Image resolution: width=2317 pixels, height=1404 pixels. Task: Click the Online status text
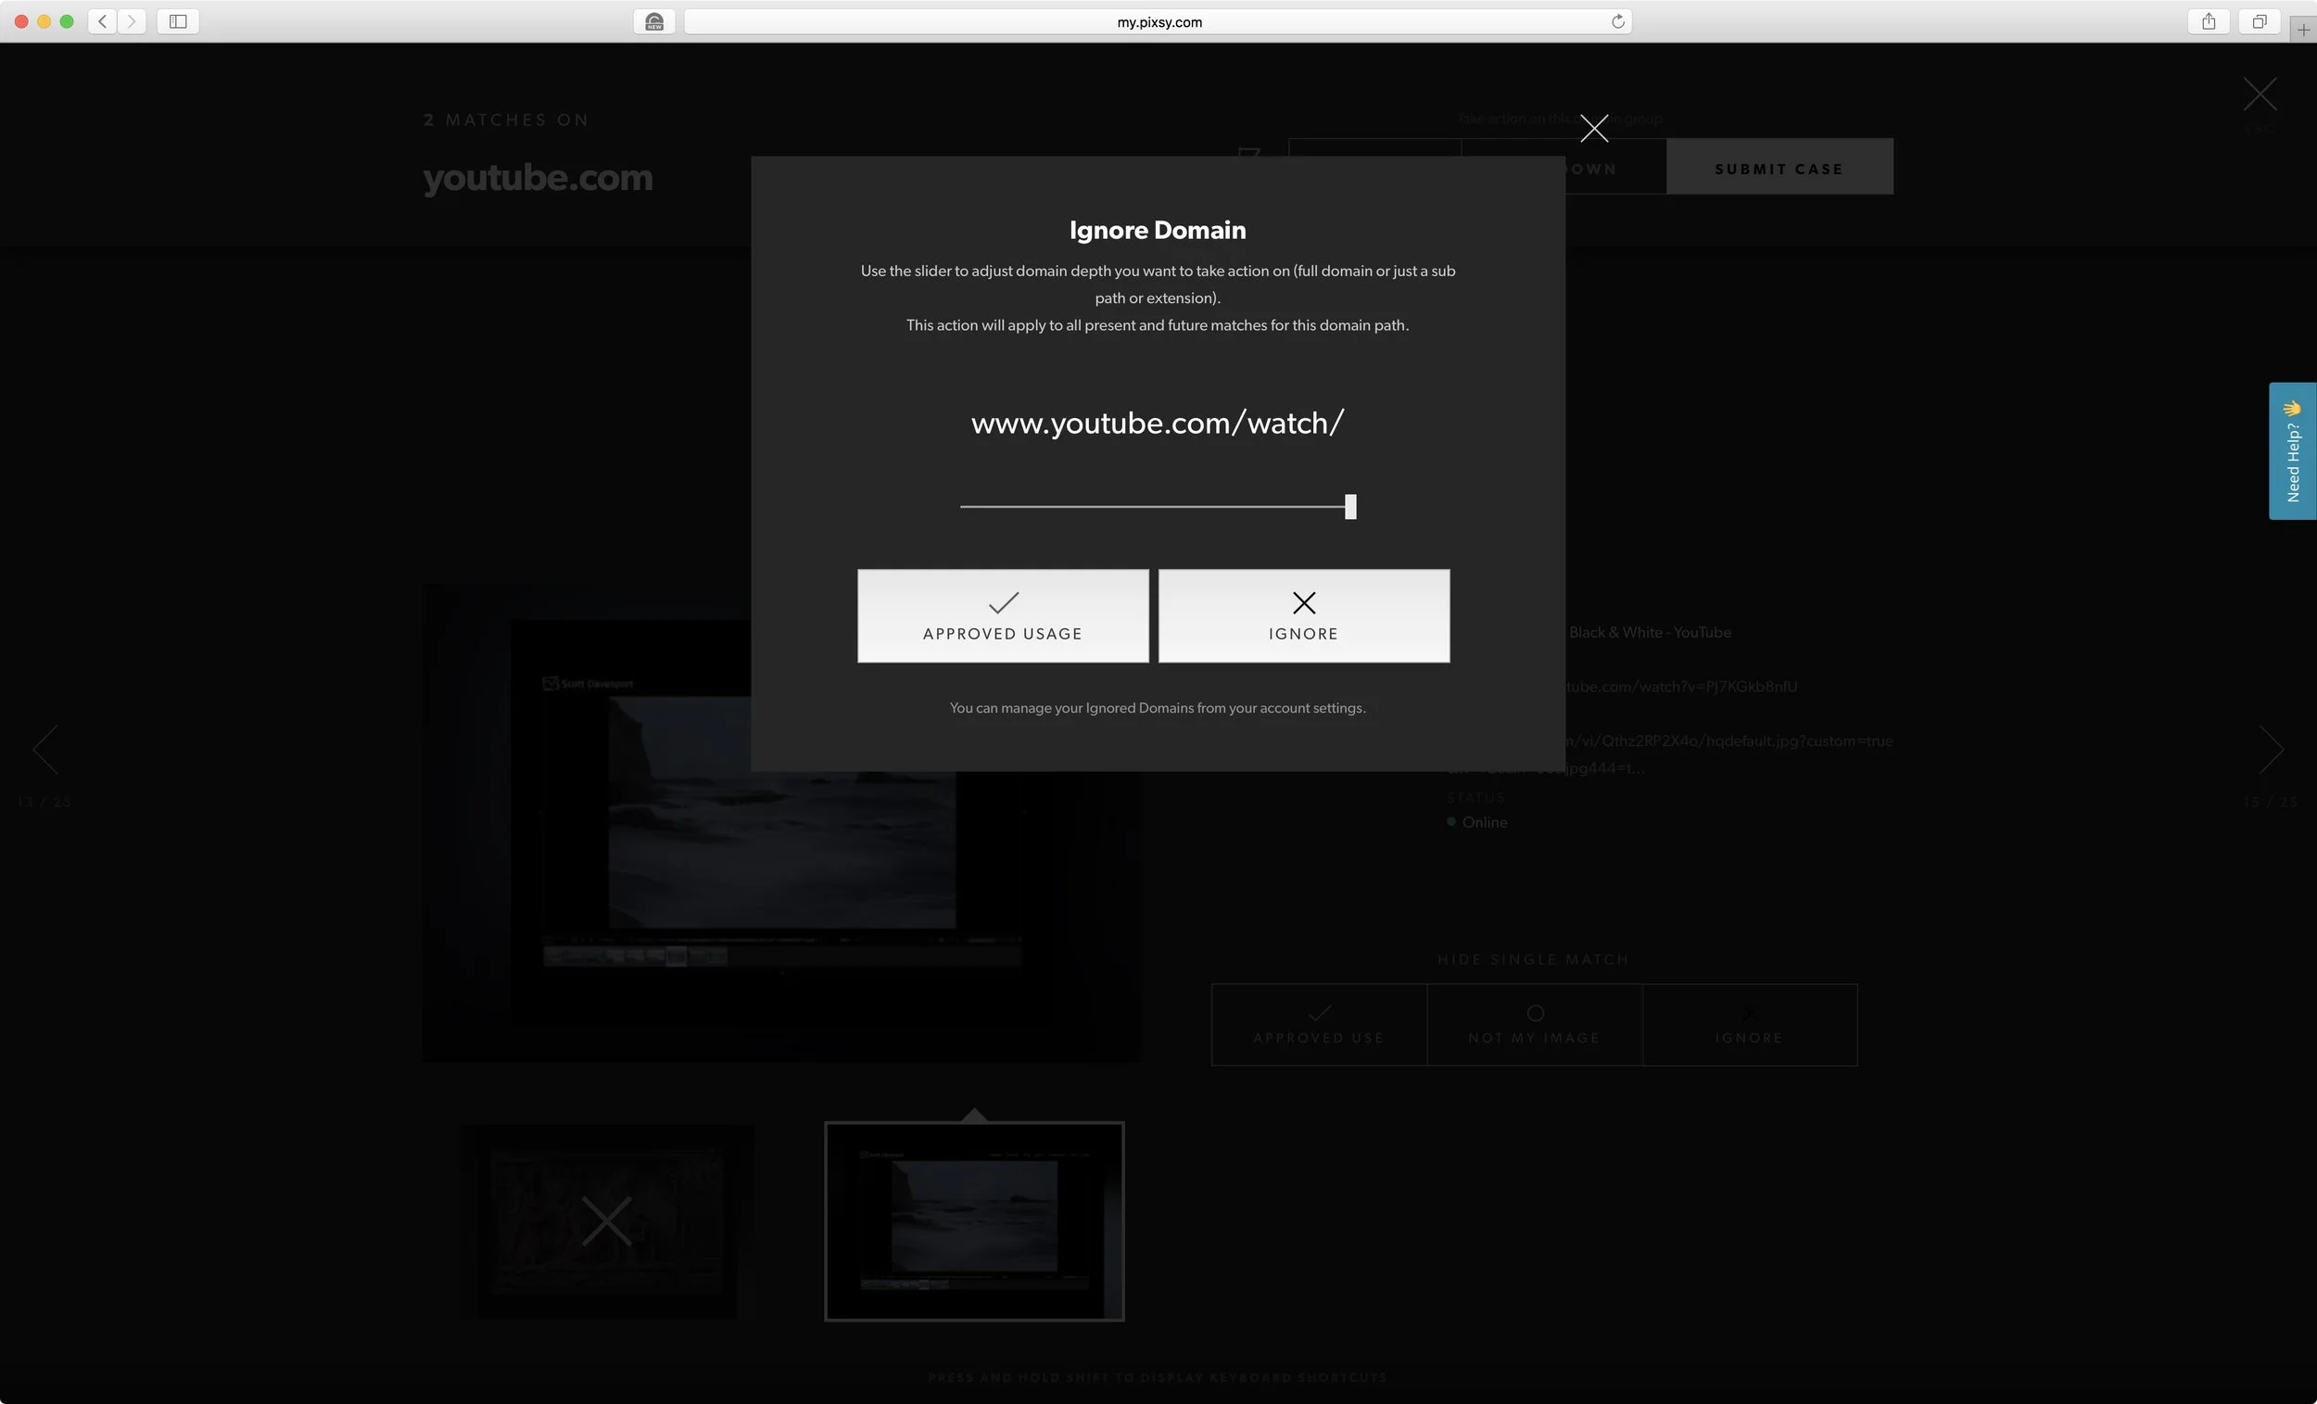tap(1484, 822)
